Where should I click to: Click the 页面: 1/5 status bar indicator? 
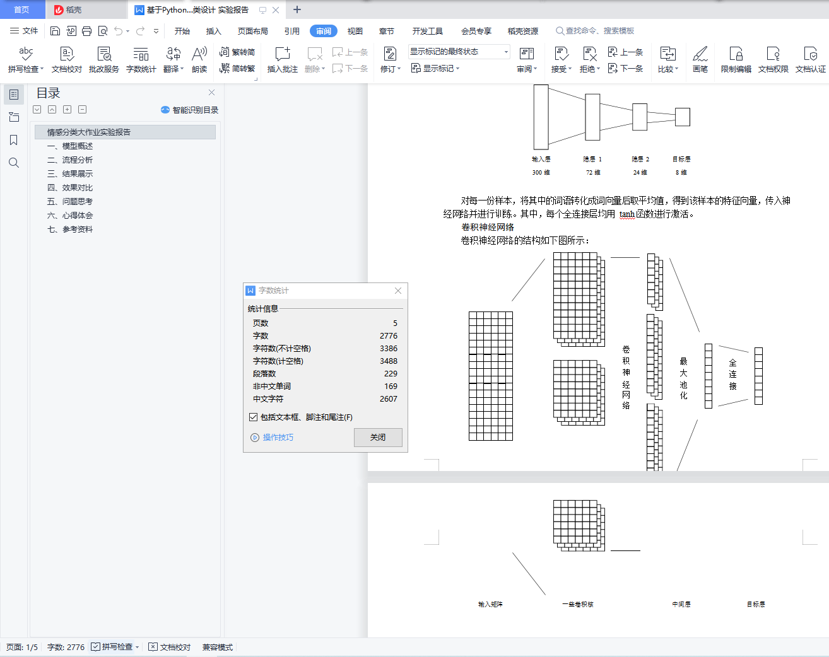[22, 647]
